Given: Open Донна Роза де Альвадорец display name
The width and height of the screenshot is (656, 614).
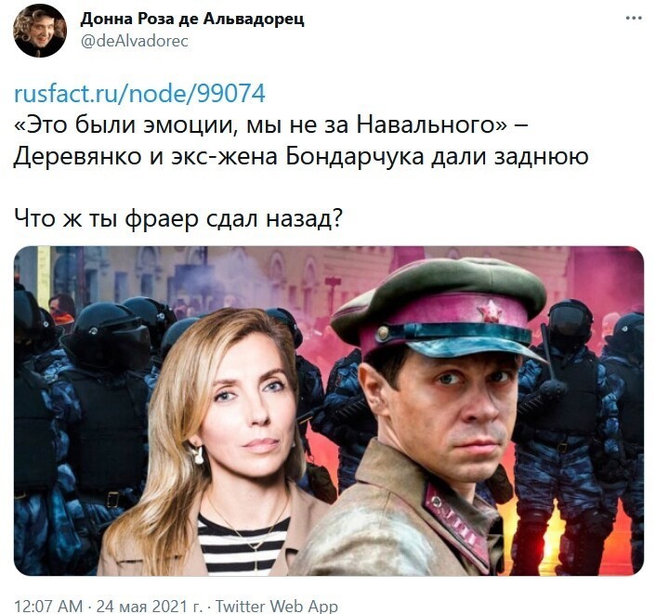Looking at the screenshot, I should click(x=192, y=19).
